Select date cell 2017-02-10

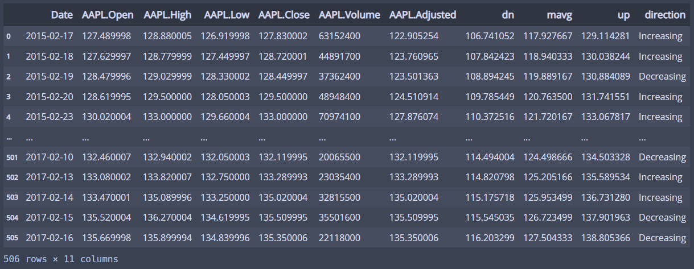50,157
